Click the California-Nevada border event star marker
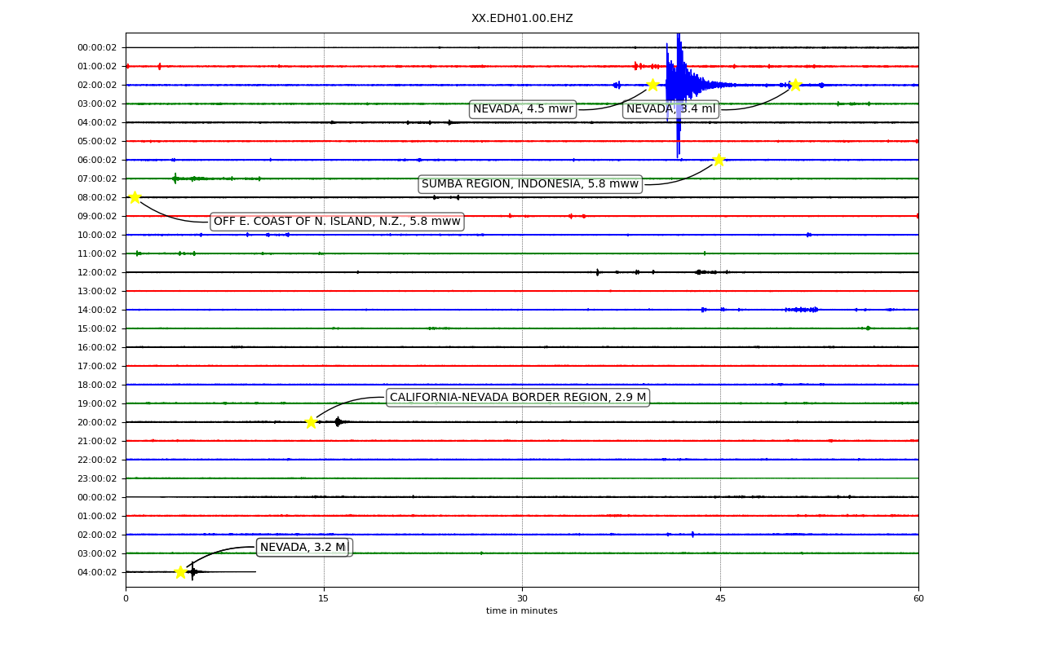The width and height of the screenshot is (1044, 652). coord(311,422)
